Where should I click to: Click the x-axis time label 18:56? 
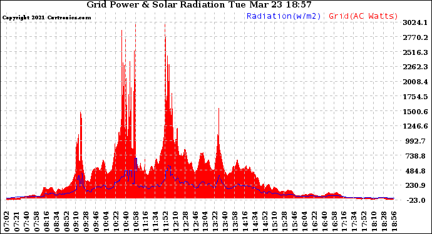[x=394, y=222]
